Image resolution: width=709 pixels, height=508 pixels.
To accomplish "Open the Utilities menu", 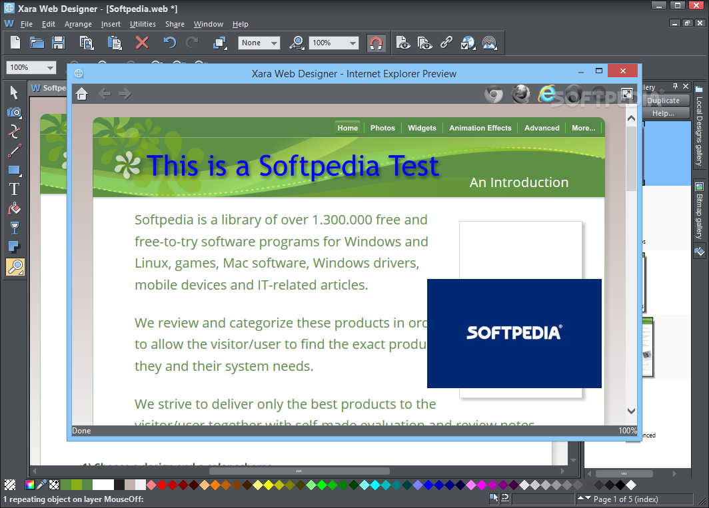I will (x=143, y=25).
